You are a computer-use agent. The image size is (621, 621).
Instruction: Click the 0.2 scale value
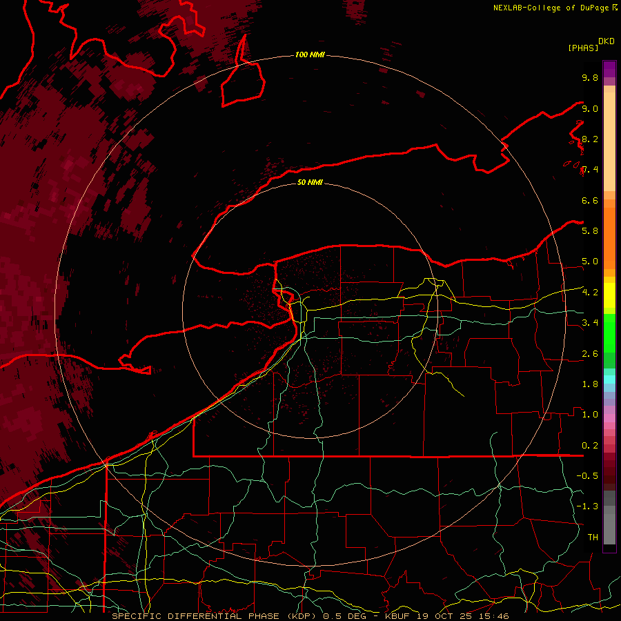(590, 446)
